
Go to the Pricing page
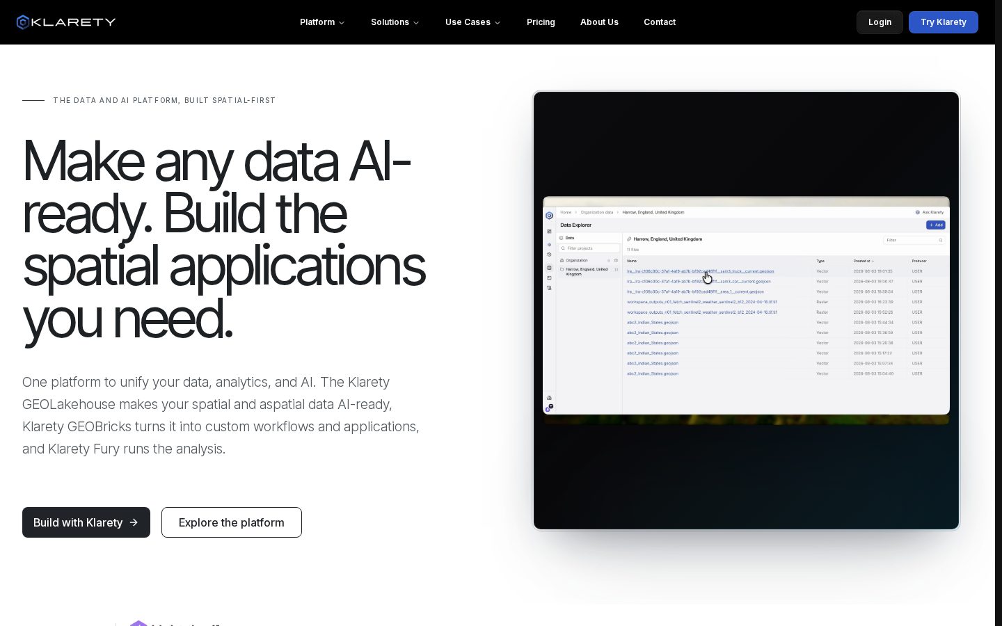click(x=541, y=22)
